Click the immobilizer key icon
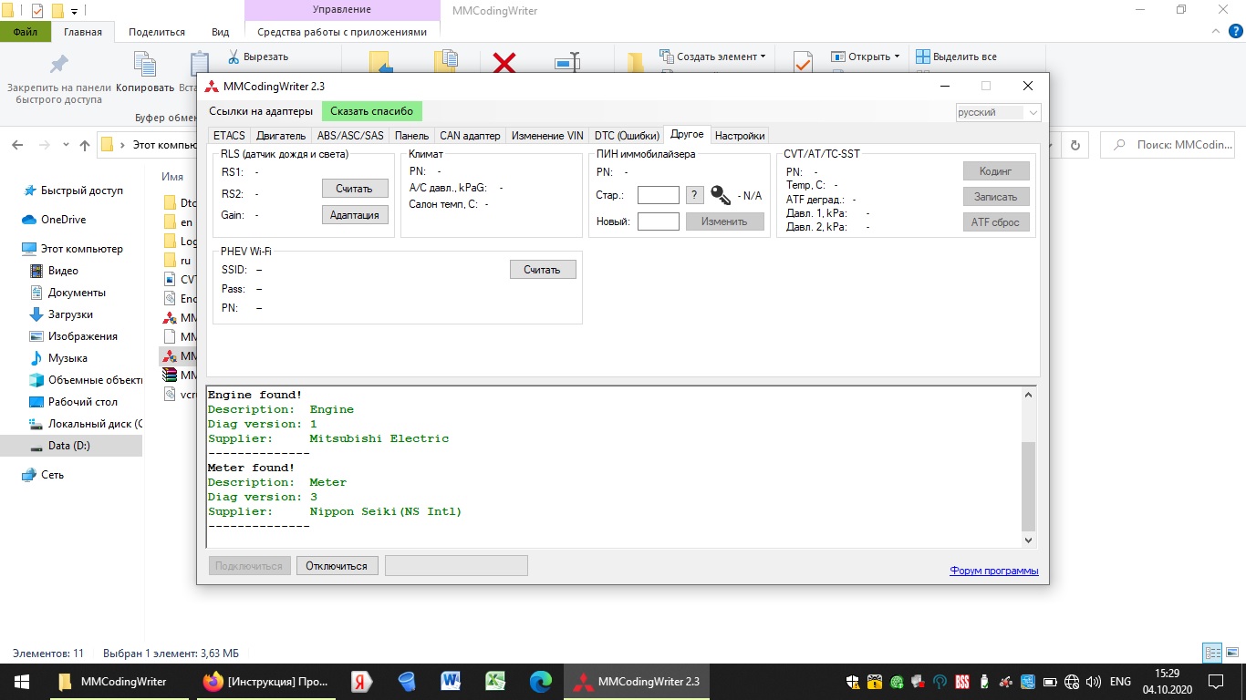This screenshot has height=700, width=1246. coord(721,195)
